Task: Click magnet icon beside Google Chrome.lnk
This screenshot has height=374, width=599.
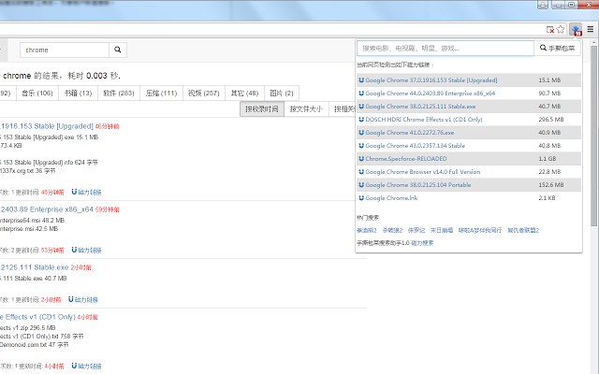Action: 361,198
